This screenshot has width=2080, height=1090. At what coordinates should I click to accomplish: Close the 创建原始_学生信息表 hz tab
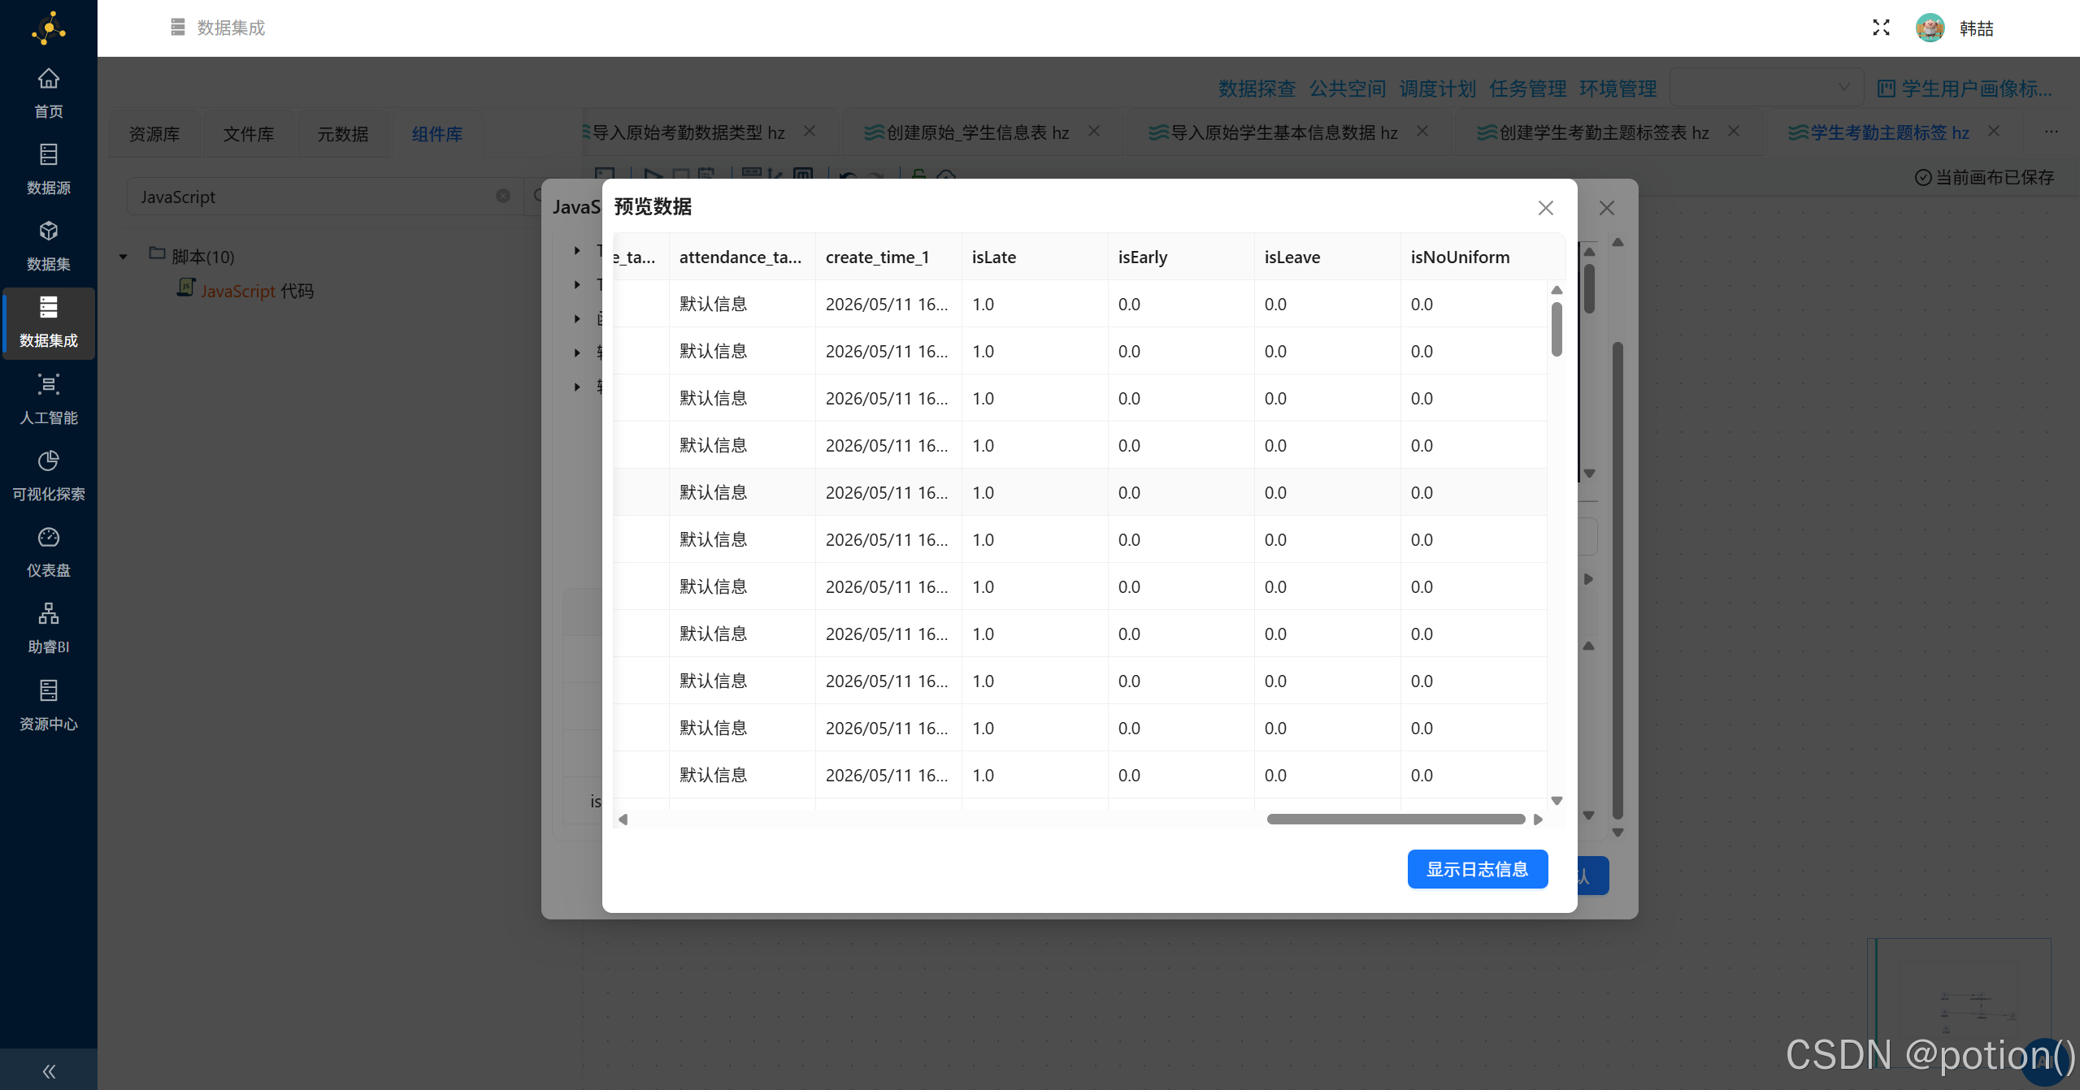(x=1094, y=131)
